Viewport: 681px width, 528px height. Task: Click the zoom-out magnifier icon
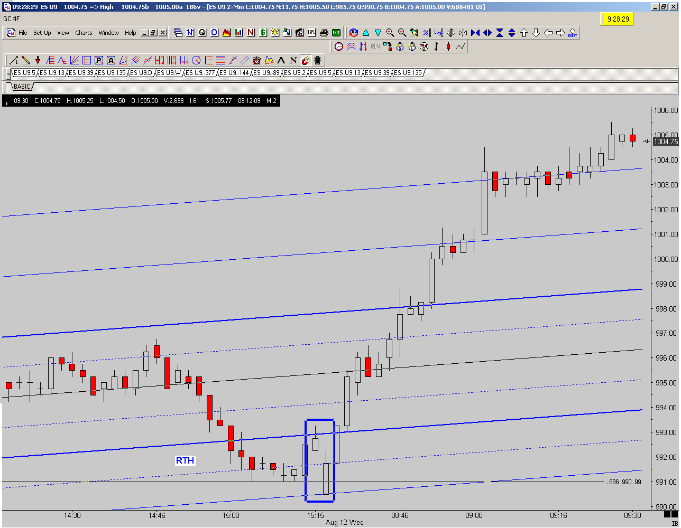(402, 32)
